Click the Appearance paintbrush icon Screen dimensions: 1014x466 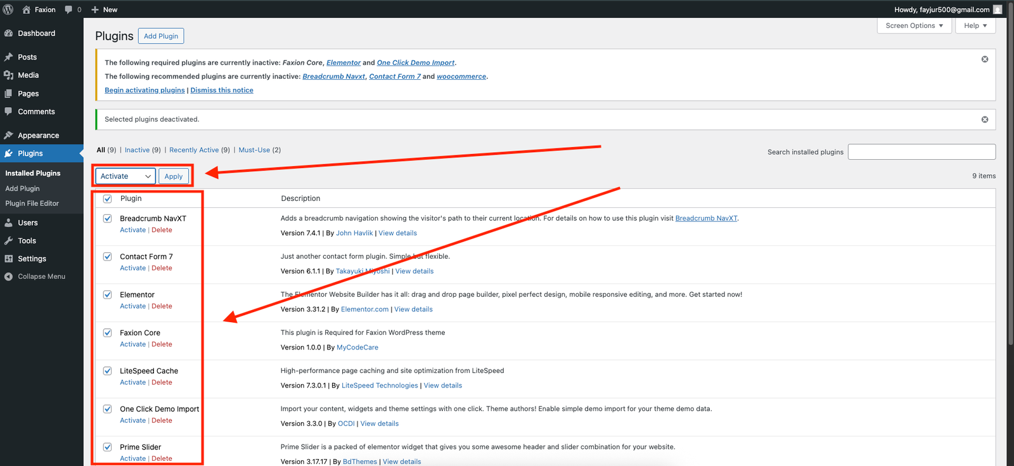8,136
